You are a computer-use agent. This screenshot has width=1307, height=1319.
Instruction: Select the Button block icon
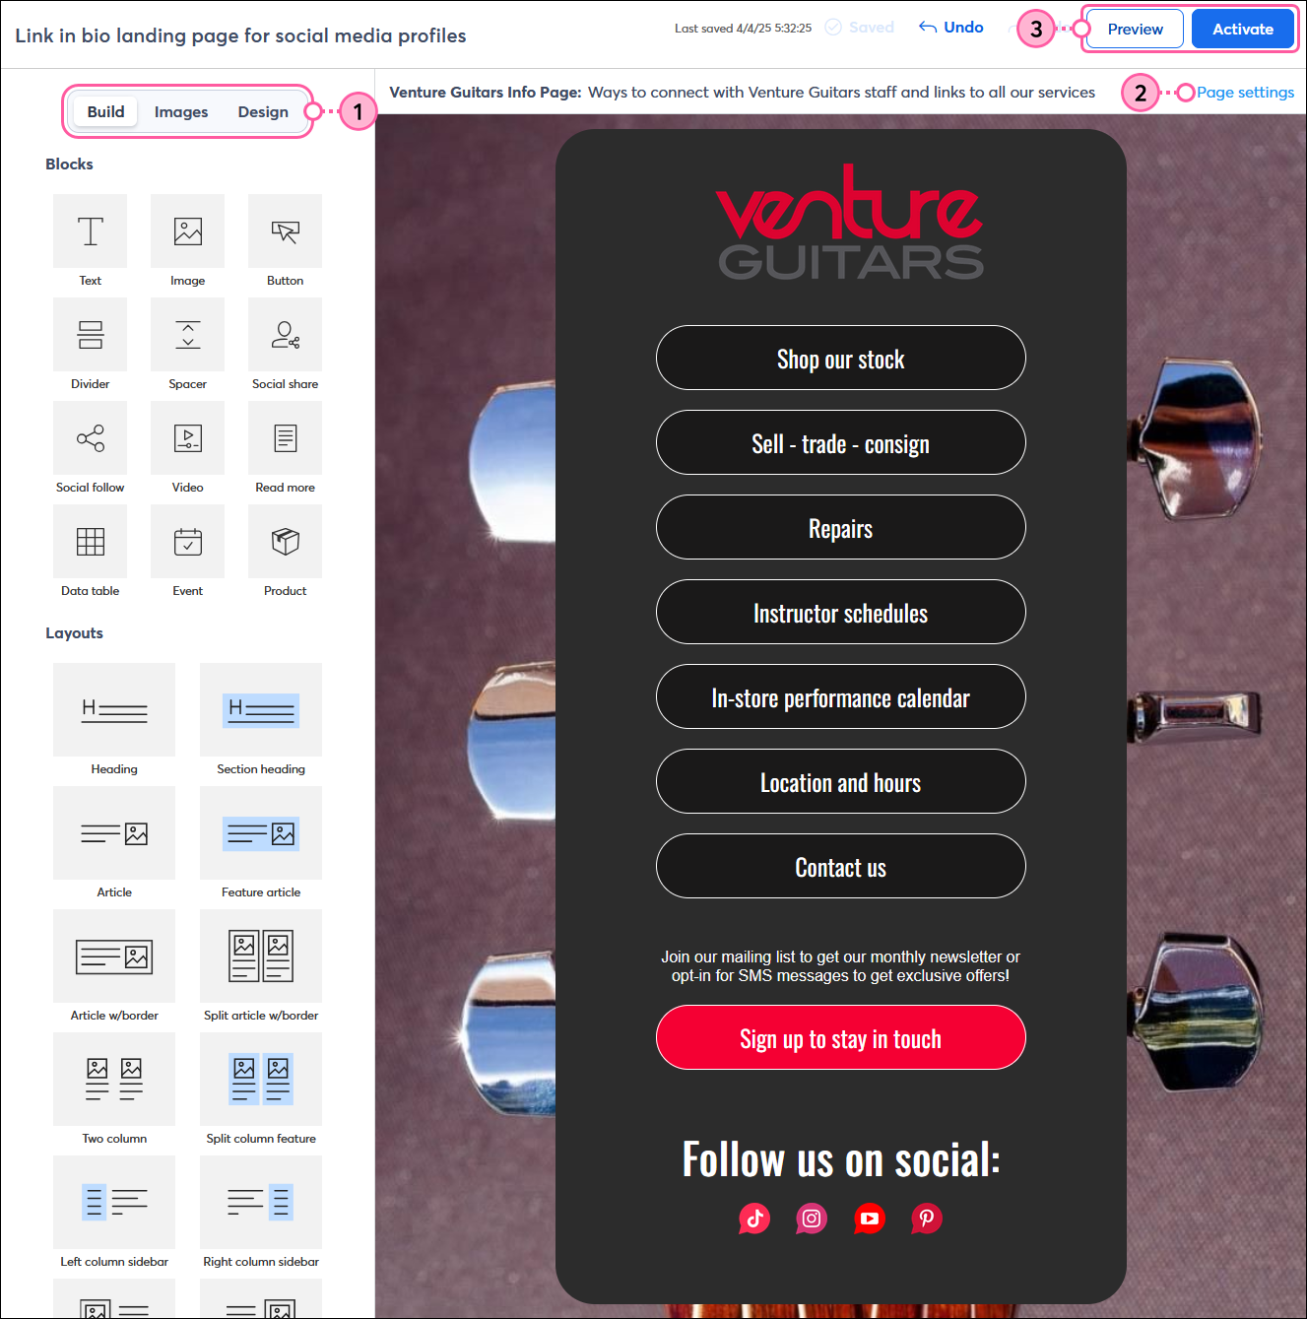[285, 231]
